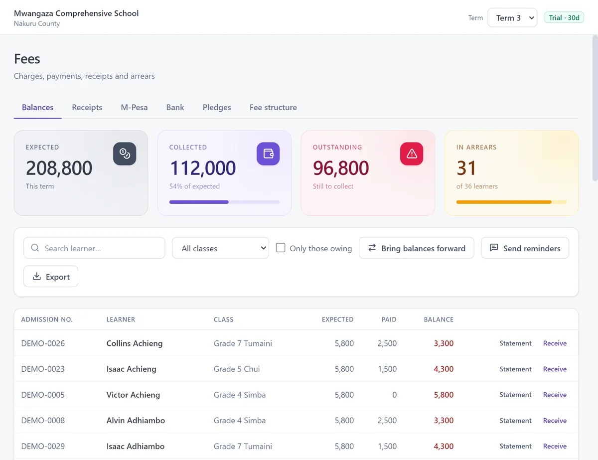Switch to the Receipts tab
The width and height of the screenshot is (598, 460).
(x=87, y=107)
